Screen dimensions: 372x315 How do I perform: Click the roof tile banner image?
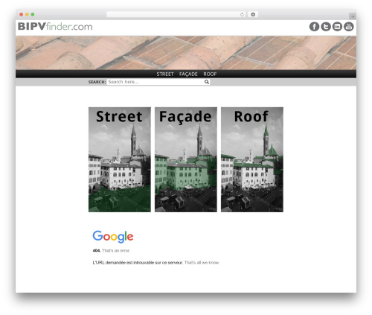(186, 53)
